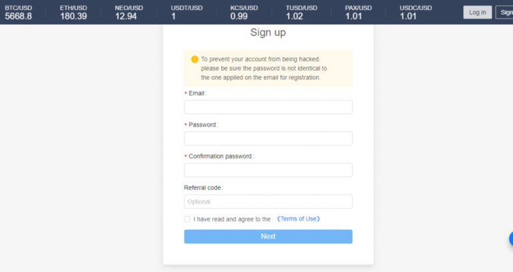The image size is (513, 272).
Task: Open the USDT/USD ticker item
Action: [x=186, y=13]
